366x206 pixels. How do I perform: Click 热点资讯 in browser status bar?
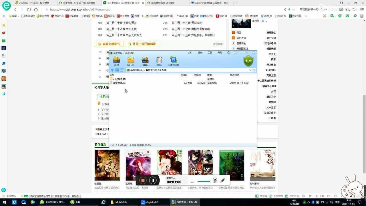292,196
